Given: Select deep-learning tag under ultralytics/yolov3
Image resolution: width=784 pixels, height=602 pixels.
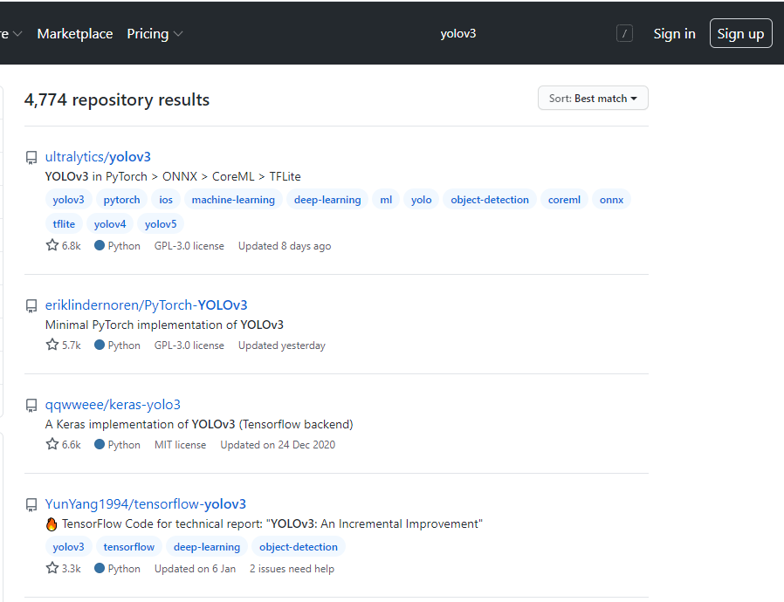Looking at the screenshot, I should (x=327, y=200).
